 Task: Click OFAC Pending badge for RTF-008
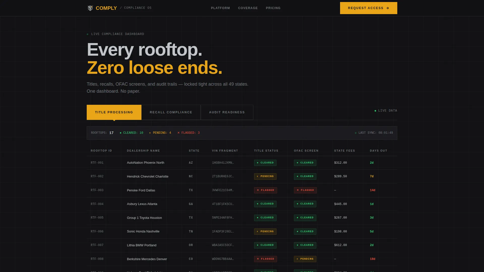(x=305, y=259)
